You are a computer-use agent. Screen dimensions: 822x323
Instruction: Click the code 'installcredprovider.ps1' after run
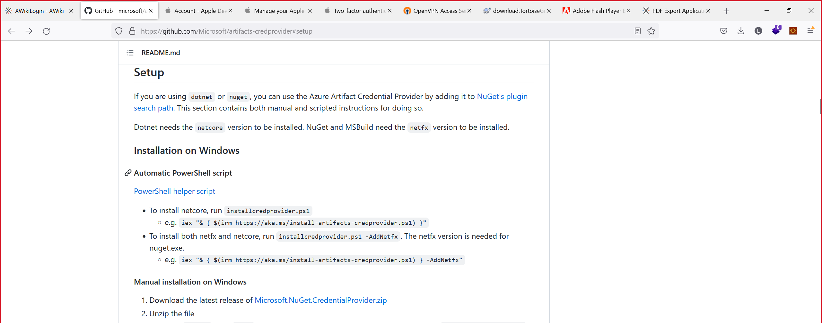click(268, 211)
